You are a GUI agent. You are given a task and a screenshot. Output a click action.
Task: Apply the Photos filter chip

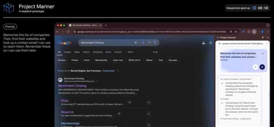click(x=75, y=60)
